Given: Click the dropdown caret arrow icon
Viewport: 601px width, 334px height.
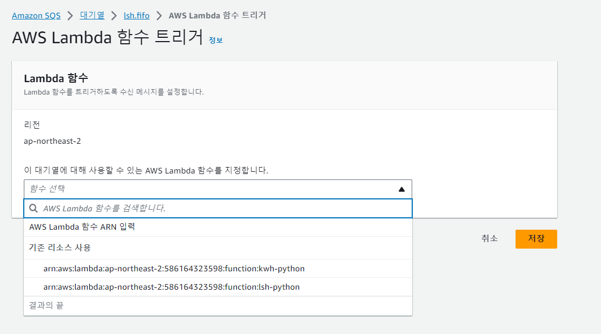Looking at the screenshot, I should coord(402,189).
